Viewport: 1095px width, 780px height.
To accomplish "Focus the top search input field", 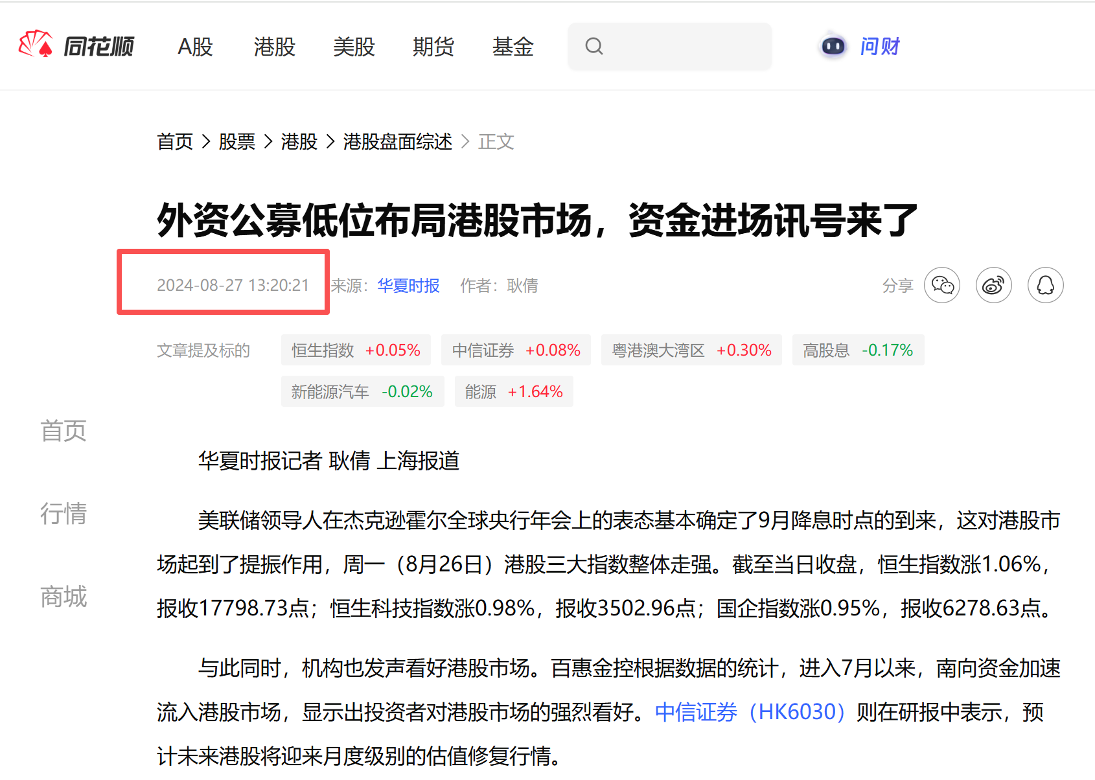I will pos(670,46).
